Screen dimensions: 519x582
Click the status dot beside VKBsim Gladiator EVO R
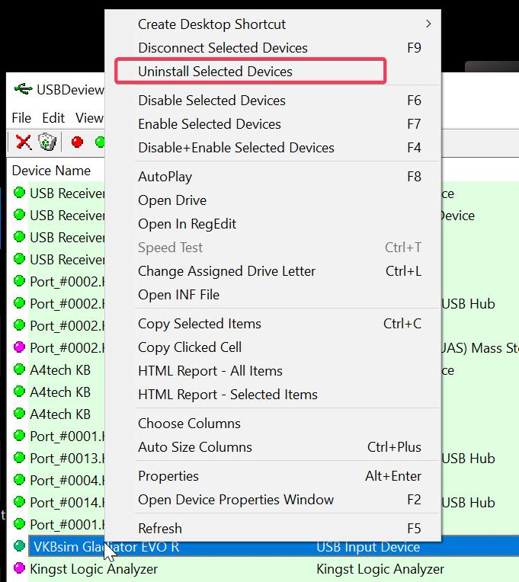click(x=19, y=547)
